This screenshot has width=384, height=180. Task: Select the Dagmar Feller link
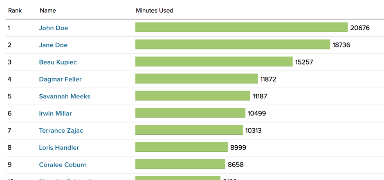coord(60,79)
